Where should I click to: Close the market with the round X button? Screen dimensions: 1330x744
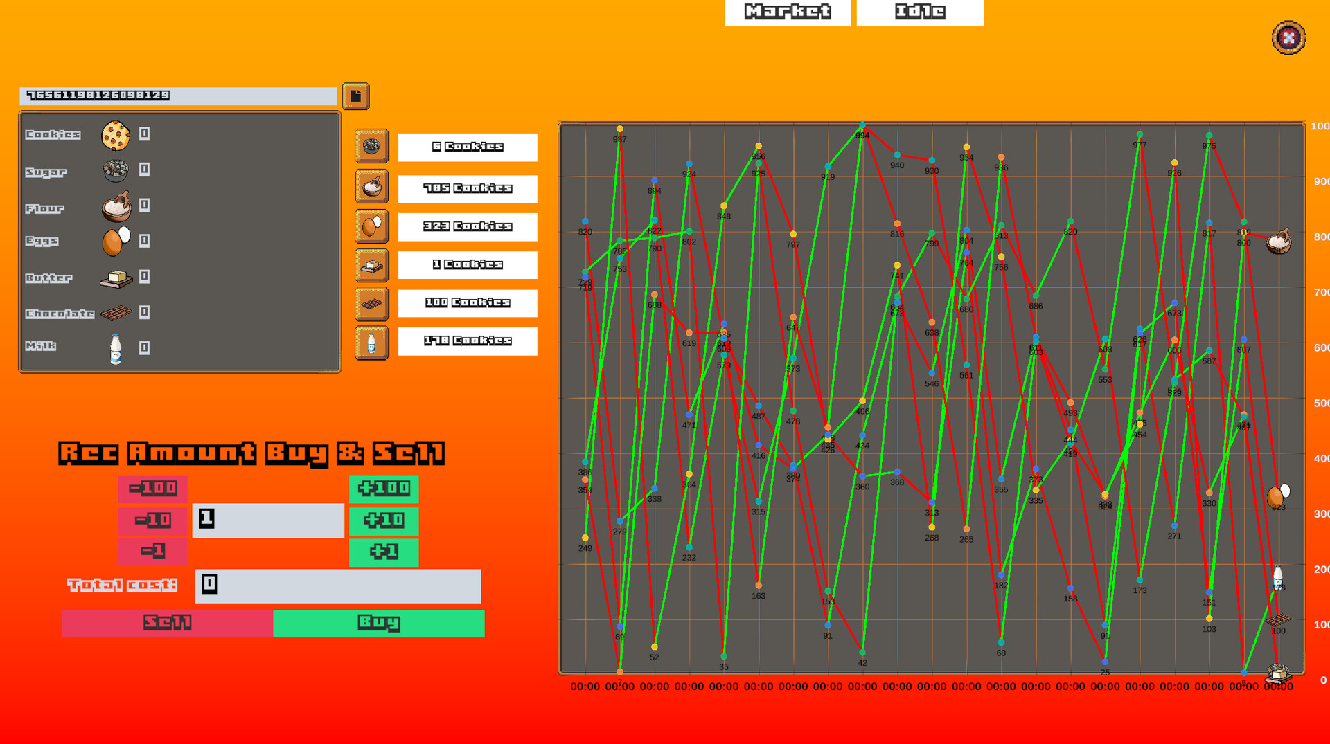click(1288, 37)
